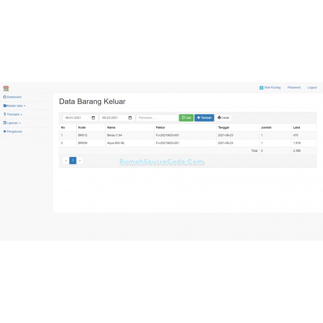Expand the Master data dropdown caret
The height and width of the screenshot is (323, 323).
tap(25, 106)
